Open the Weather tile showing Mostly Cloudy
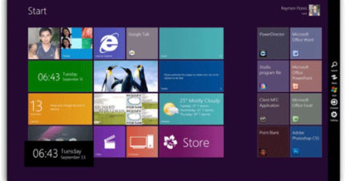Viewport: 345px width, 181px height. click(x=191, y=109)
